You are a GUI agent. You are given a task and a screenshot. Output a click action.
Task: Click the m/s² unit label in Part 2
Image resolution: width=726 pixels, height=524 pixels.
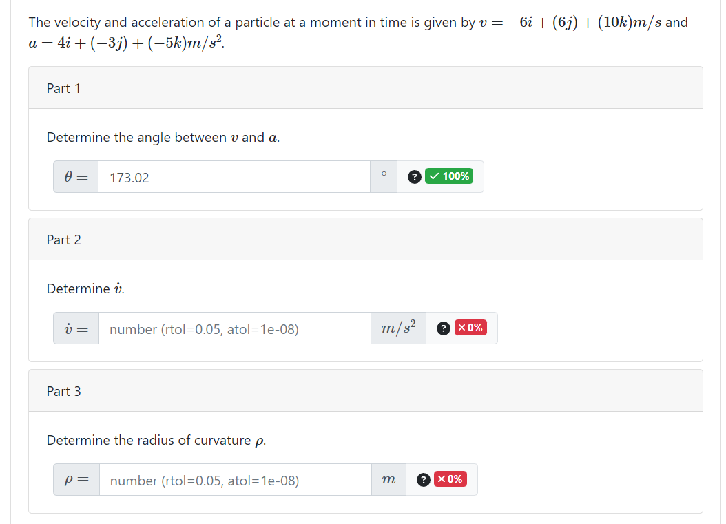[398, 328]
